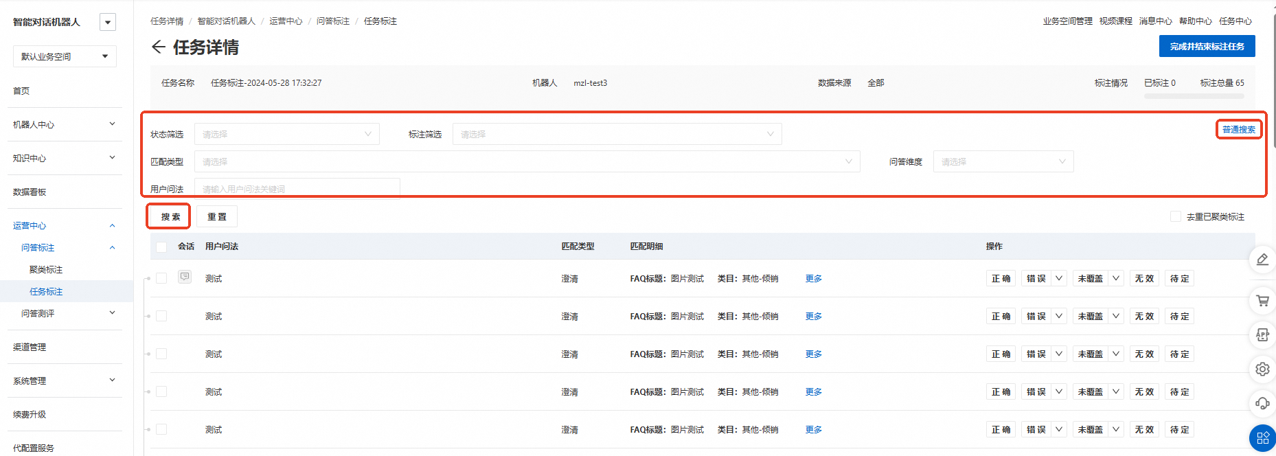
Task: Expand the 问答测评 submenu
Action: (x=67, y=313)
